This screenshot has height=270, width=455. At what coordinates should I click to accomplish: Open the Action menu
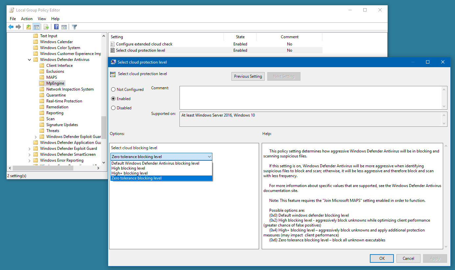(x=27, y=19)
